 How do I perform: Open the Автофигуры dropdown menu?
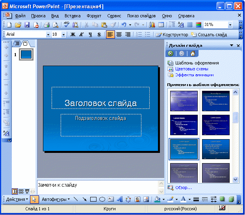(x=56, y=199)
